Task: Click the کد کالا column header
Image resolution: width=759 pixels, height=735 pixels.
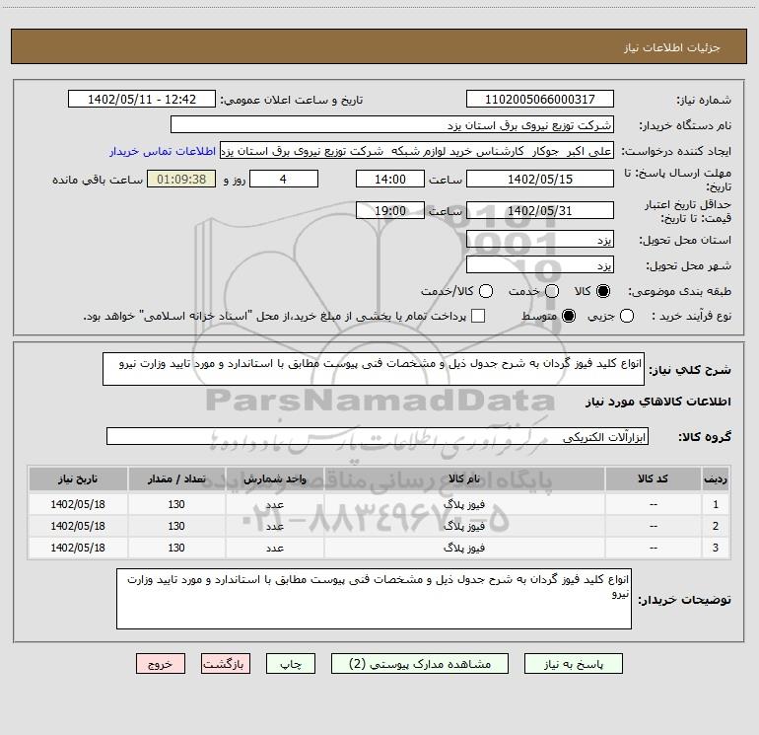Action: pyautogui.click(x=653, y=478)
